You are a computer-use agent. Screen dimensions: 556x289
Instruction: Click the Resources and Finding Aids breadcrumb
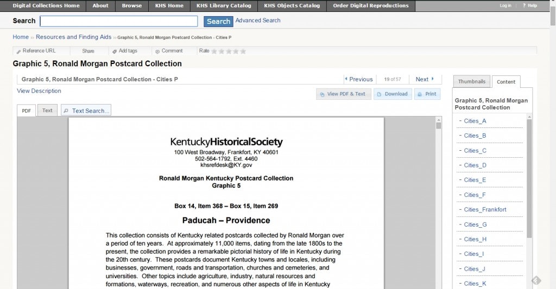tap(73, 37)
